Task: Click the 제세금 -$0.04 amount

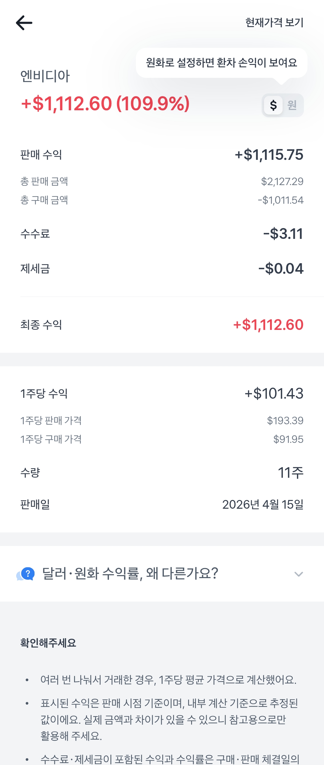Action: coord(281,269)
